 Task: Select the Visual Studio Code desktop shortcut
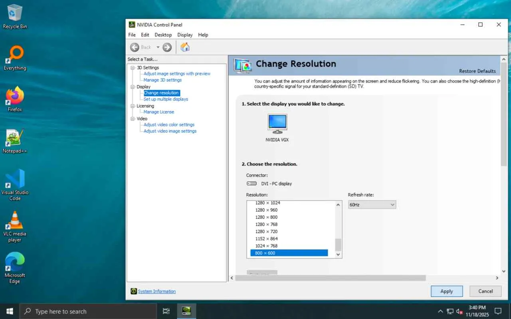click(15, 185)
